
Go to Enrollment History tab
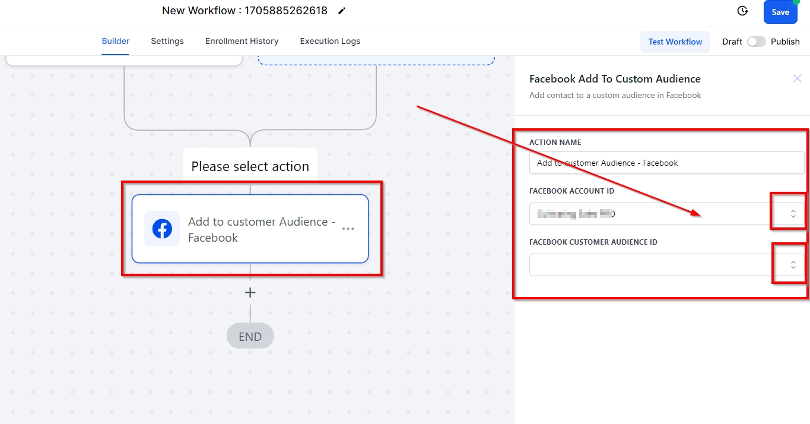point(242,41)
